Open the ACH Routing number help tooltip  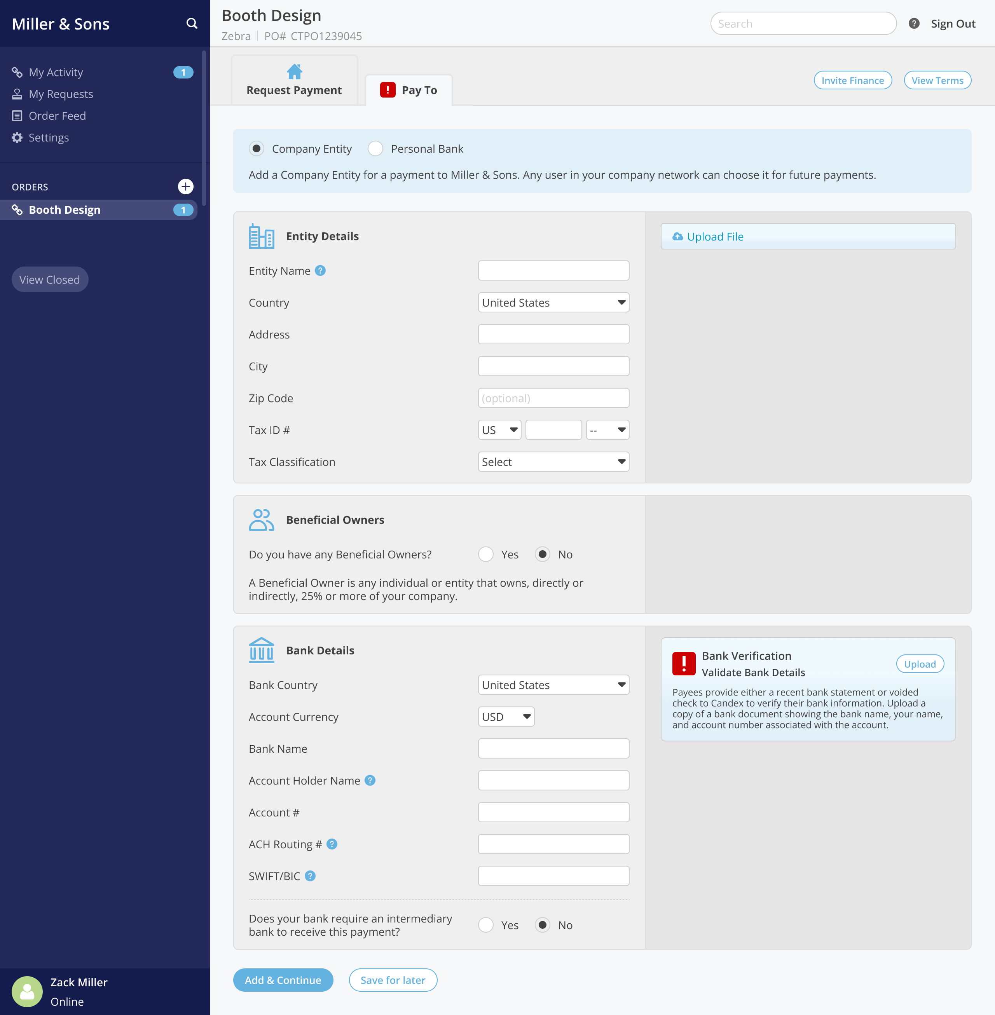[331, 844]
